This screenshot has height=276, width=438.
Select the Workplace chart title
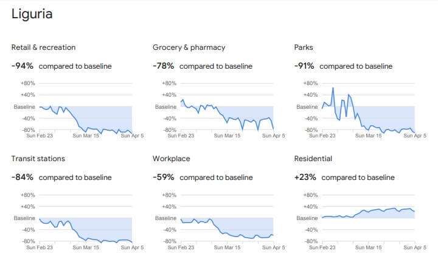[x=171, y=159]
